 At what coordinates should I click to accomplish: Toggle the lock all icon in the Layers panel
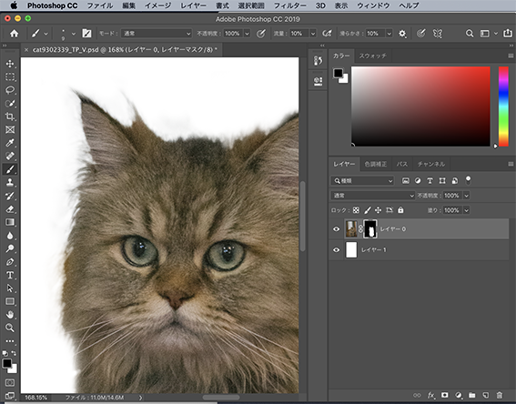pyautogui.click(x=400, y=210)
